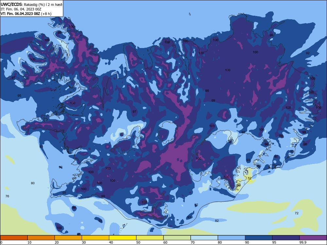Click the legend tick label 10
327x245 pixels.
click(x=29, y=242)
